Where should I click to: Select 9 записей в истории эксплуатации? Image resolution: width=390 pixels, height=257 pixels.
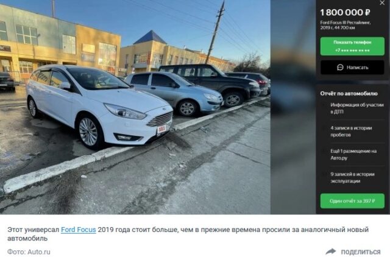[x=352, y=177]
